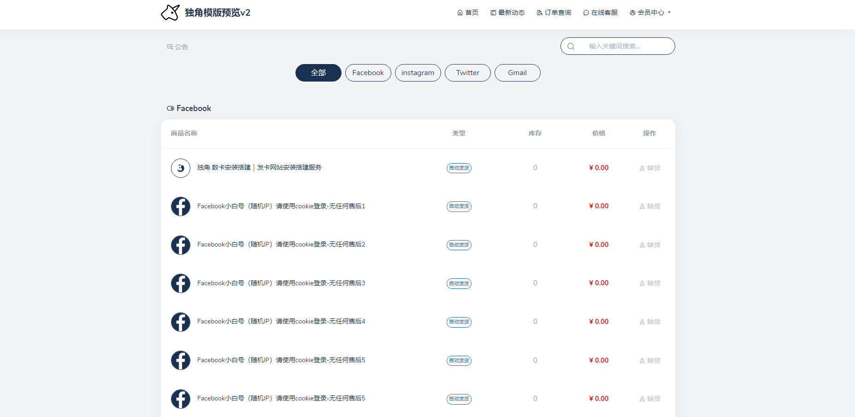This screenshot has width=855, height=417.
Task: Click the 会员中心 member icon
Action: [632, 12]
